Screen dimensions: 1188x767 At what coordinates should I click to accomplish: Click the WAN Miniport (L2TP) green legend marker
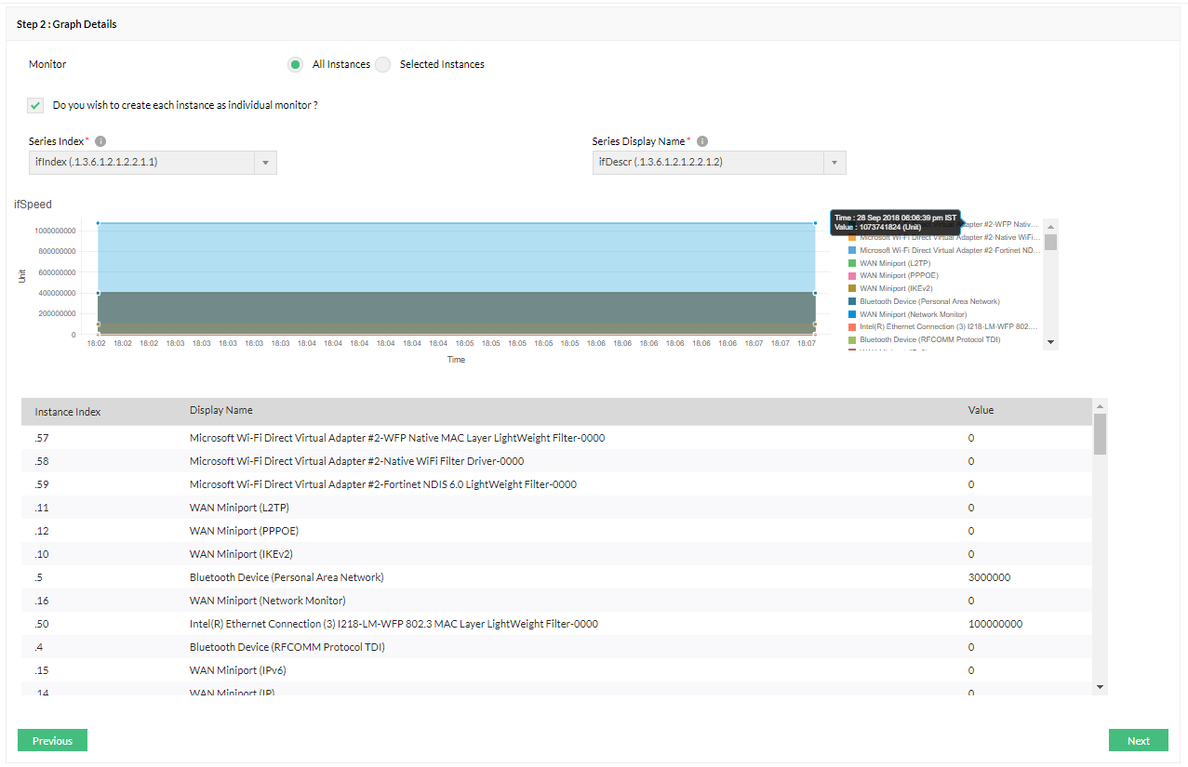[852, 263]
